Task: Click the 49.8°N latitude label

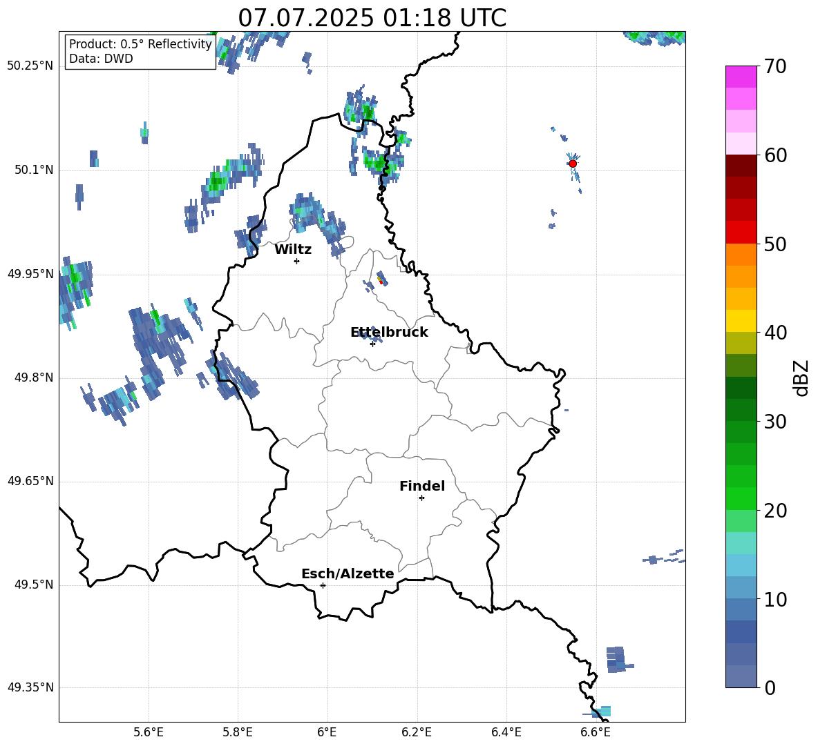Action: click(34, 377)
